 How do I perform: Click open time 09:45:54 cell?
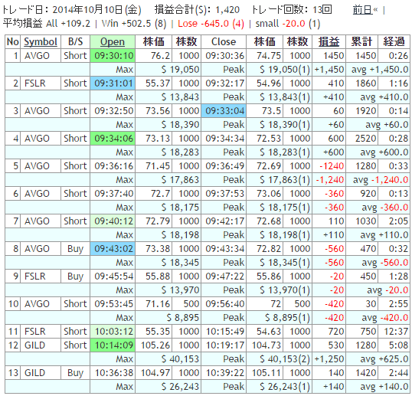point(113,277)
